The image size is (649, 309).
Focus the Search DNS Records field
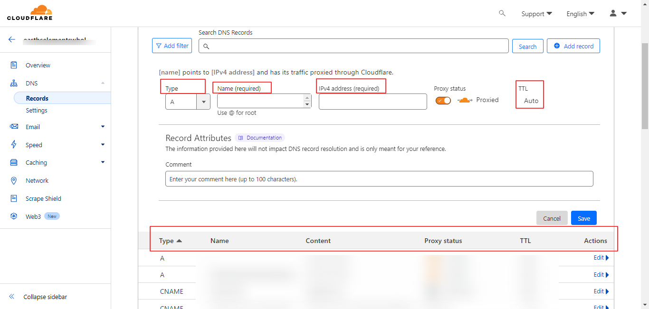[x=353, y=46]
